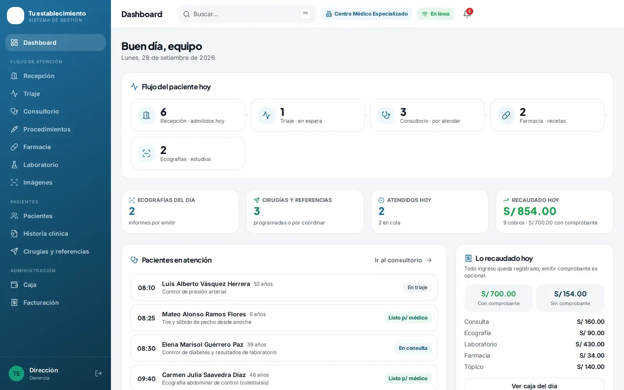
Task: Click the Laboratorio flask icon in sidebar
Action: point(14,165)
